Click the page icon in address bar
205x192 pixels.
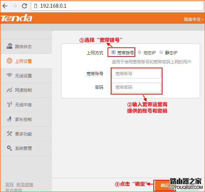click(36, 6)
